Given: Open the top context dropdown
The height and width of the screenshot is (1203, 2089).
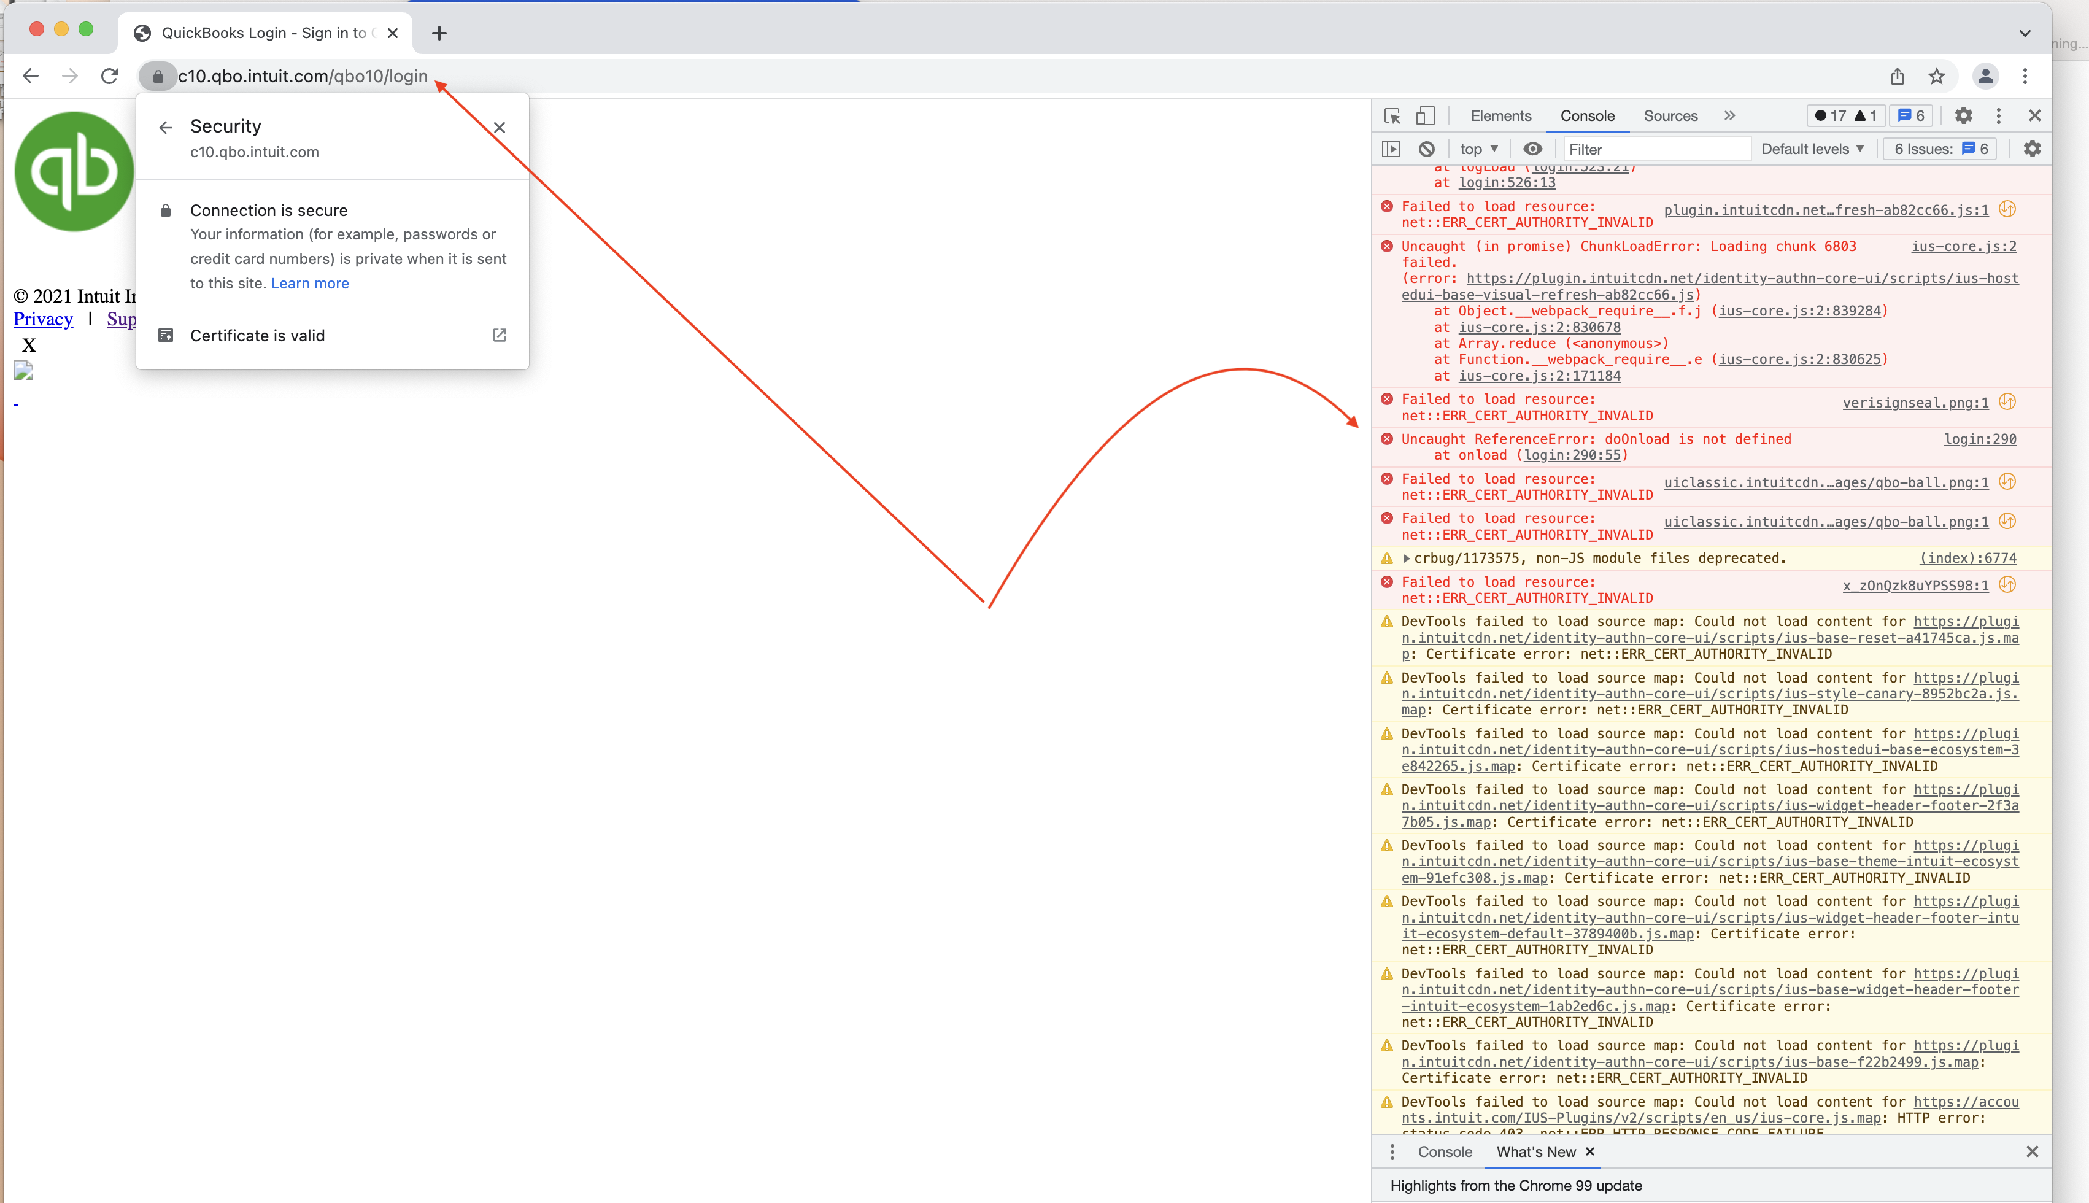Looking at the screenshot, I should pos(1478,149).
